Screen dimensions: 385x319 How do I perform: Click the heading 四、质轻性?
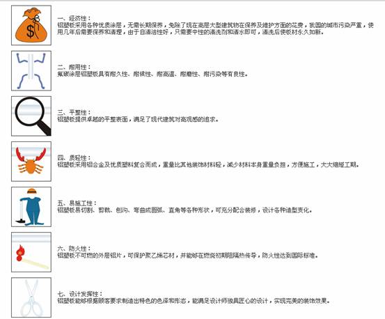[74, 157]
